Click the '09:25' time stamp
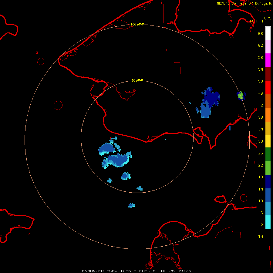 tap(184, 271)
